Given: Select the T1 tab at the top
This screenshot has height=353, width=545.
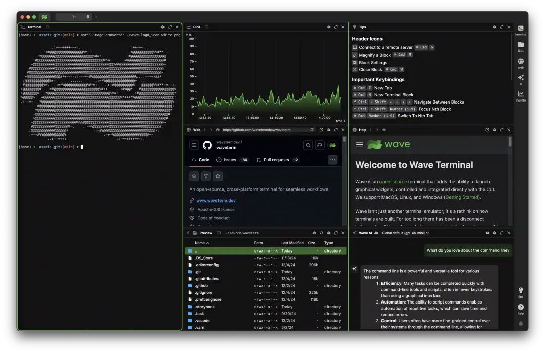Looking at the screenshot, I should 73,16.
